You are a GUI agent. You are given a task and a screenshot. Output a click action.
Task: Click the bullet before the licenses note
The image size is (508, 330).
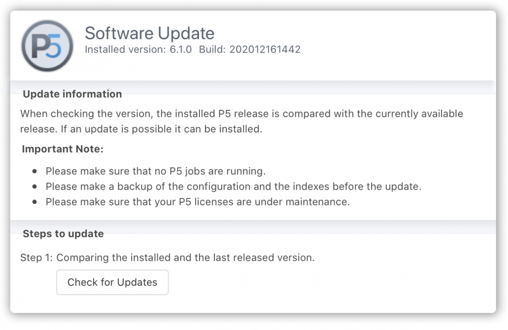pos(35,202)
